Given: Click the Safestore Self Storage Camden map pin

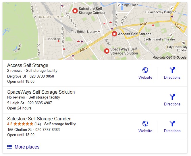Looking at the screenshot, I should click(x=75, y=11).
